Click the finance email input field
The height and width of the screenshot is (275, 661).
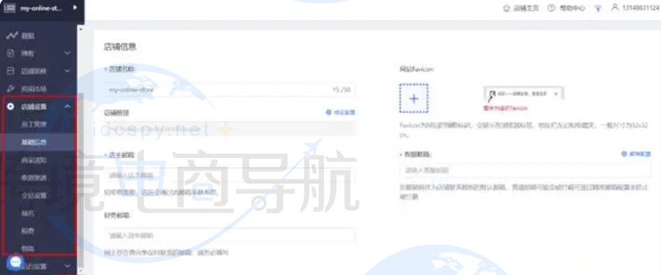coord(230,236)
